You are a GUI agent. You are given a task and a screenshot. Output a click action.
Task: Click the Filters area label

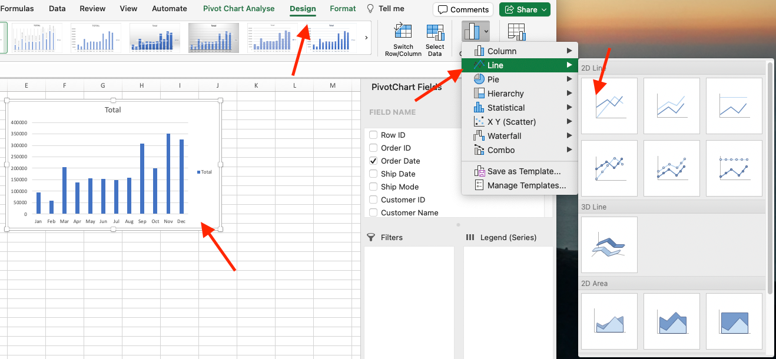[x=392, y=238]
